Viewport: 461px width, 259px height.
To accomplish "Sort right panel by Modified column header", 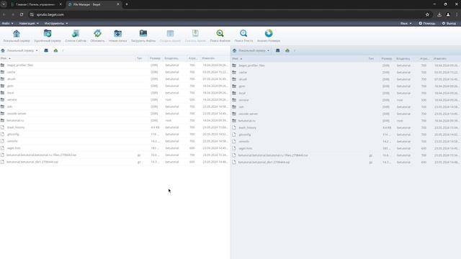I will click(440, 59).
